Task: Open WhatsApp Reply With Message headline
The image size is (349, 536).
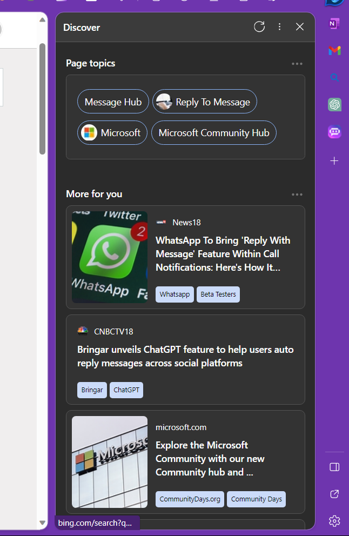Action: click(223, 254)
